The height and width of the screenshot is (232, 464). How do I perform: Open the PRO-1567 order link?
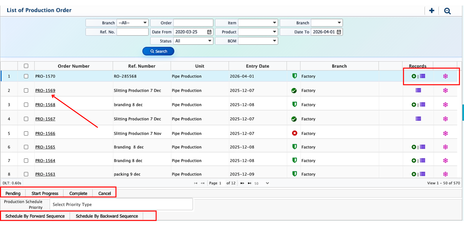click(45, 119)
